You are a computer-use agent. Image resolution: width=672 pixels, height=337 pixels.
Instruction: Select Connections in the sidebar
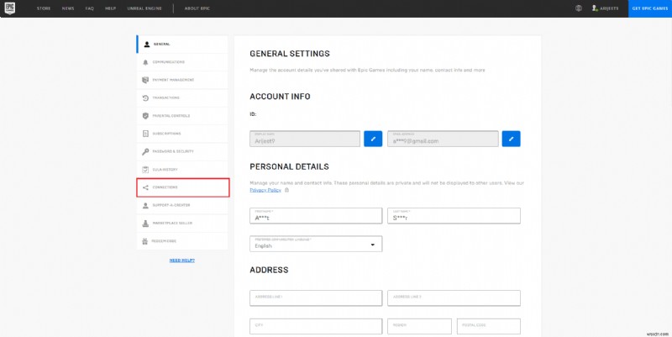181,187
